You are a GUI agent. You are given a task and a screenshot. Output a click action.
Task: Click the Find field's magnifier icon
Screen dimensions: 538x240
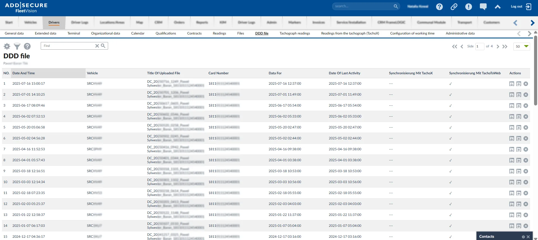(x=103, y=45)
